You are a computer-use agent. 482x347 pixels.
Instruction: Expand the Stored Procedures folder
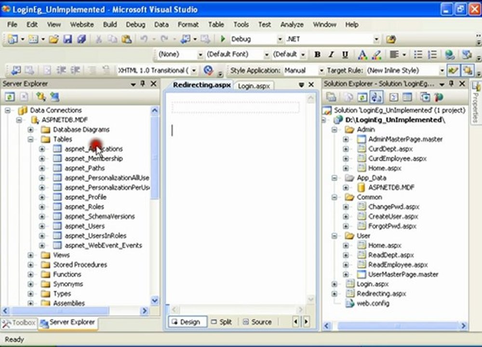[x=30, y=265]
